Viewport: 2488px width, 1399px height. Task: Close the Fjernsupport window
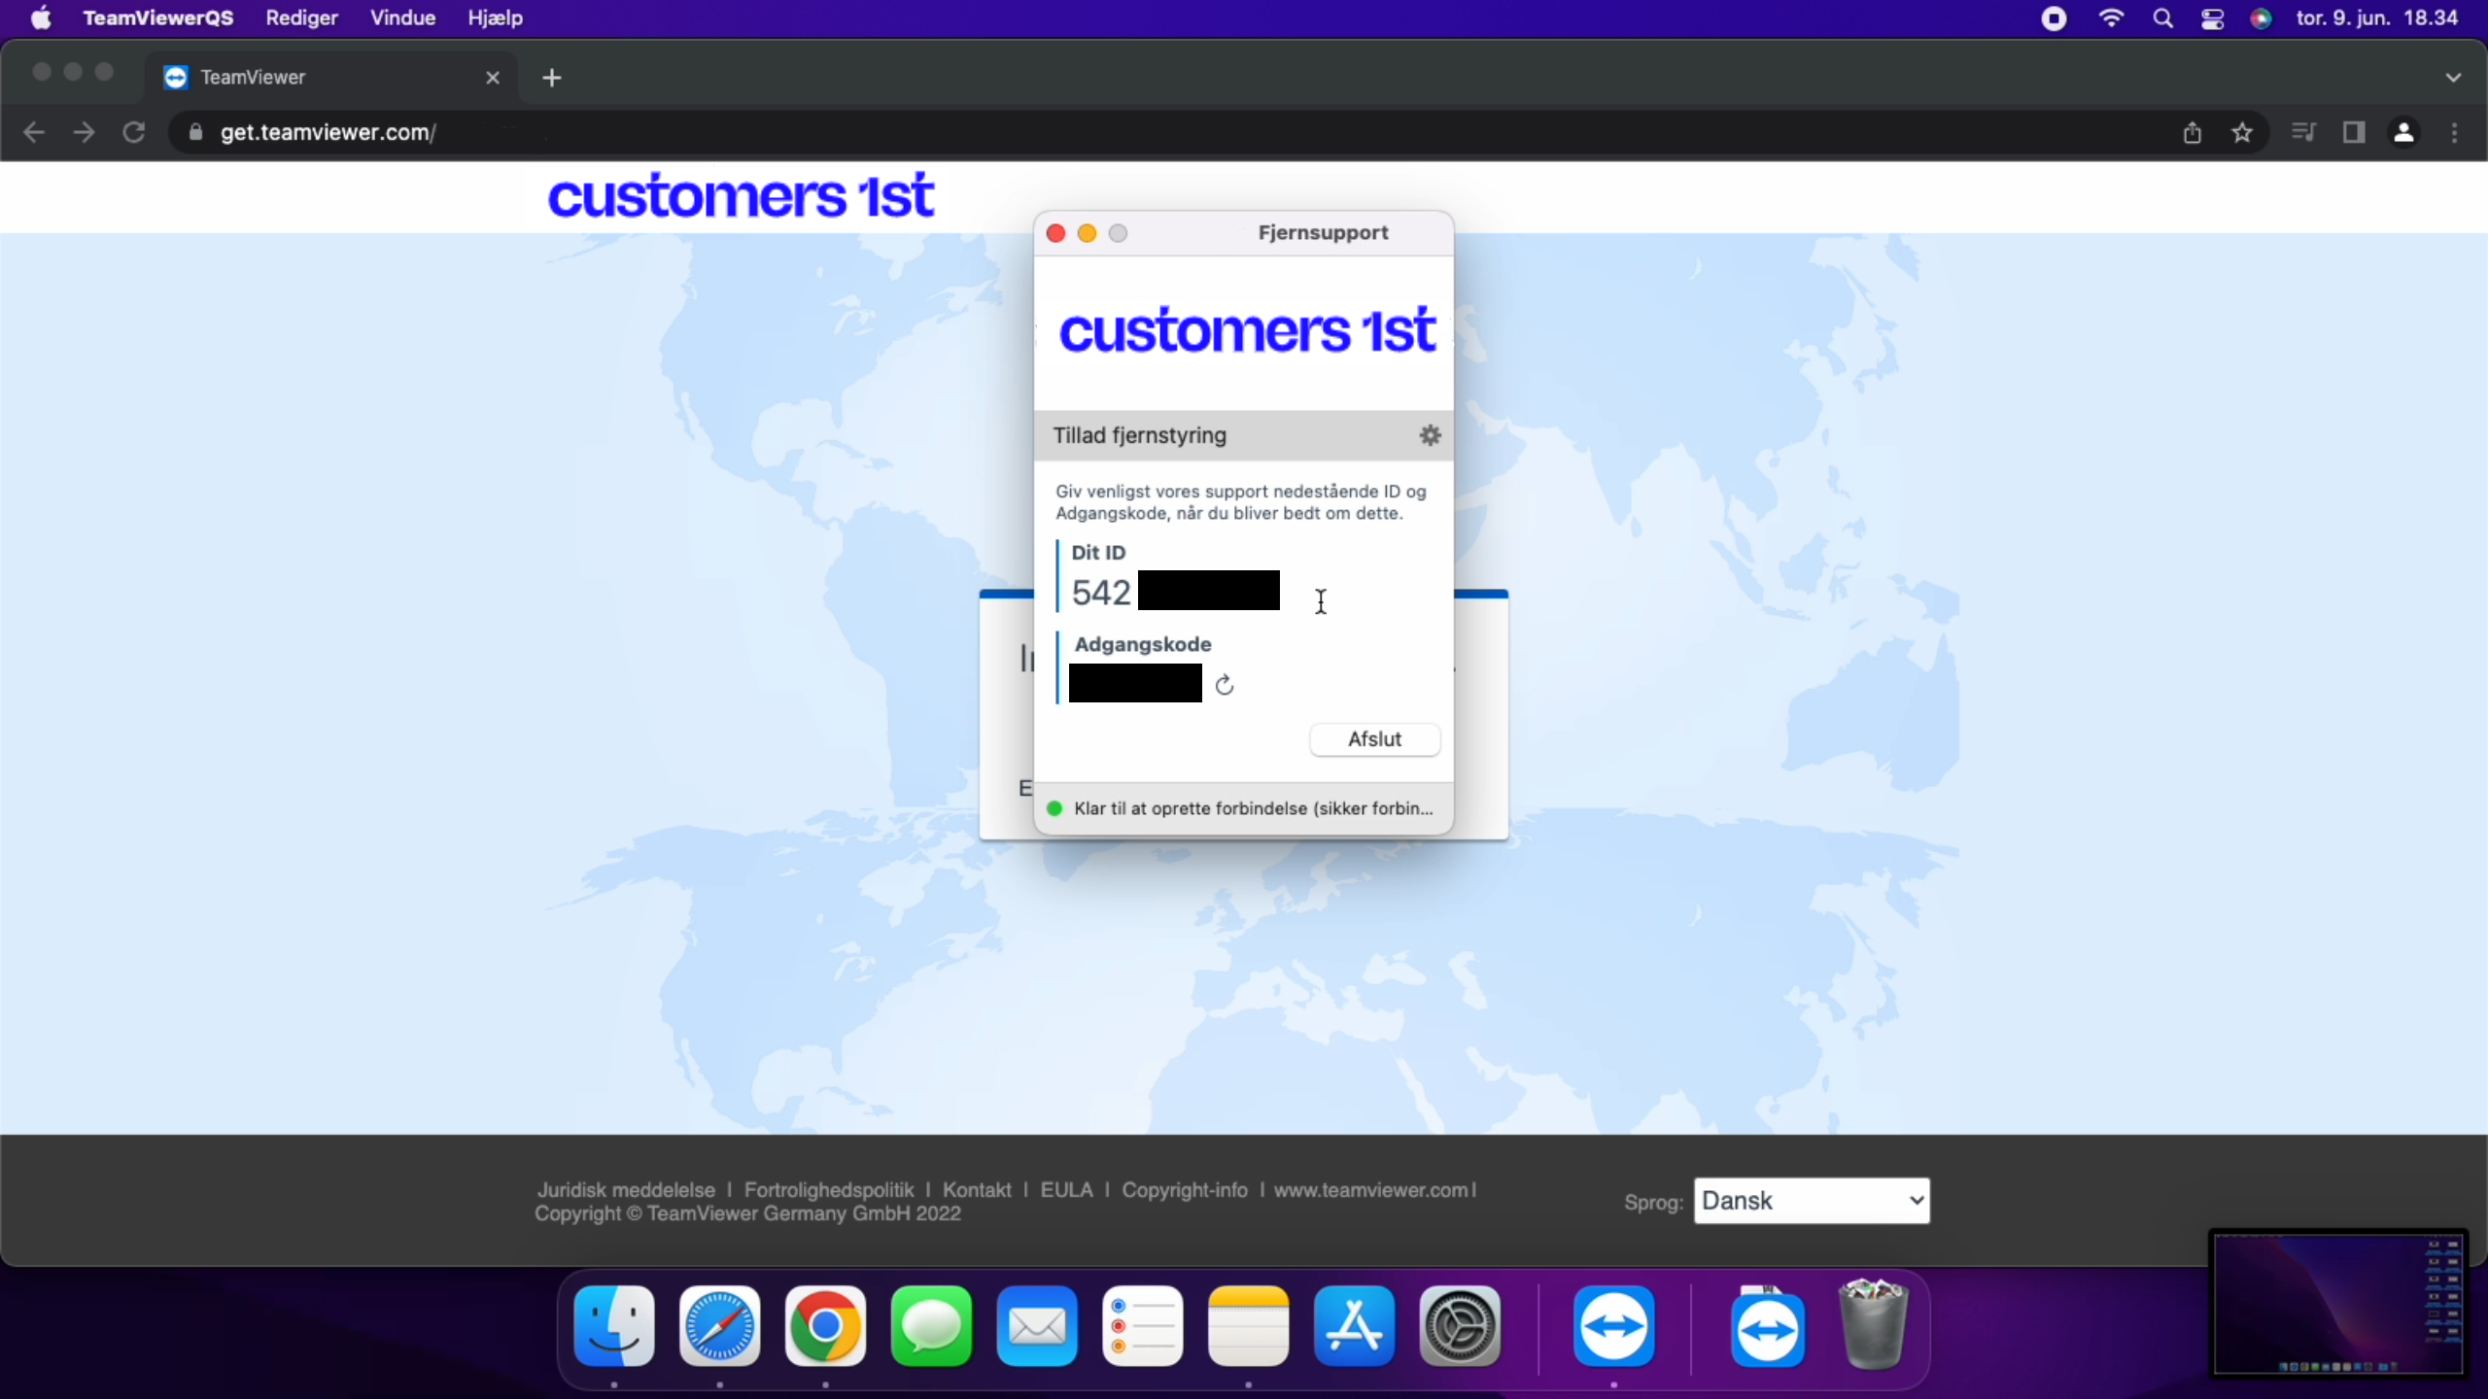coord(1055,233)
